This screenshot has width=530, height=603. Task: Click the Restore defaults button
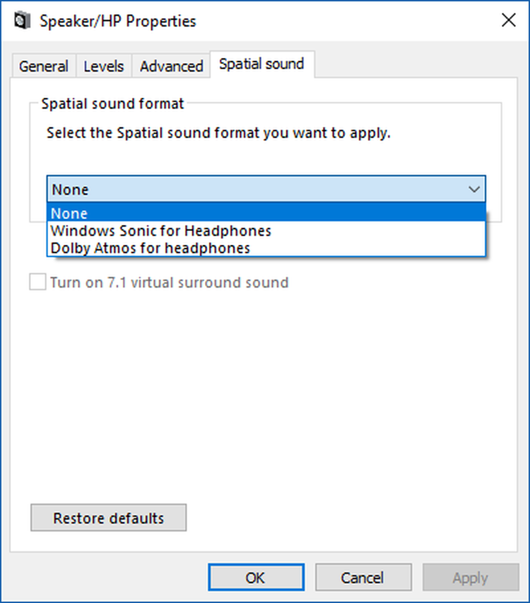109,517
